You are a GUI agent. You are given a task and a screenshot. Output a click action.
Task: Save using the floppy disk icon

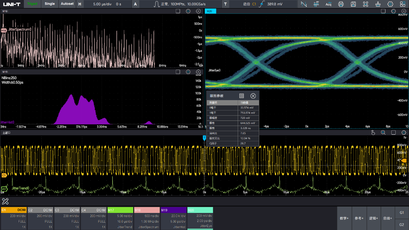pyautogui.click(x=353, y=4)
